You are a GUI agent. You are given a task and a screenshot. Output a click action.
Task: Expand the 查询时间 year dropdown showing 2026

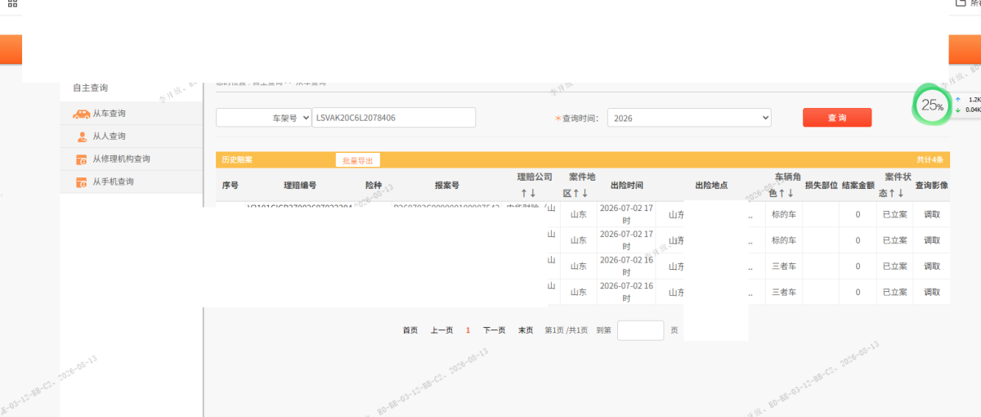coord(689,118)
